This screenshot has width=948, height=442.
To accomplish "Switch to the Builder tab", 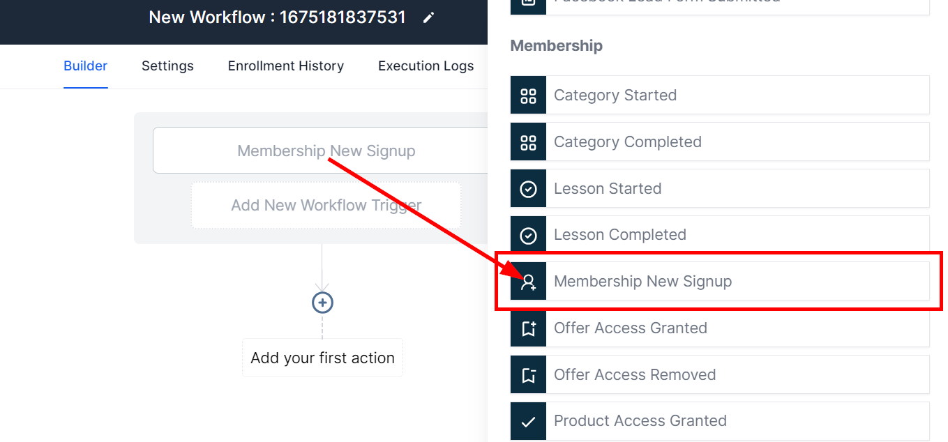I will [85, 66].
